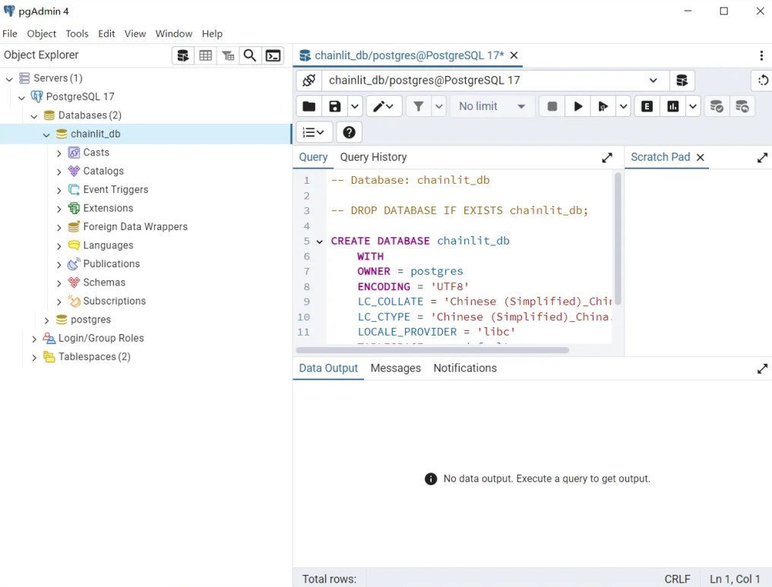
Task: Switch to the Query History tab
Action: tap(373, 157)
